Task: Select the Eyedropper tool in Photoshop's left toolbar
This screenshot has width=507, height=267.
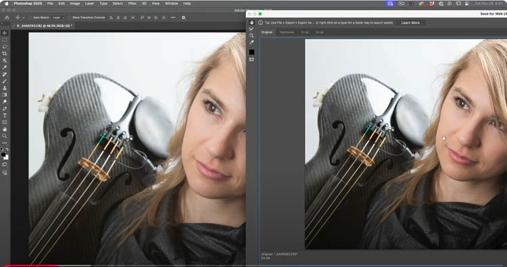Action: pyautogui.click(x=5, y=68)
